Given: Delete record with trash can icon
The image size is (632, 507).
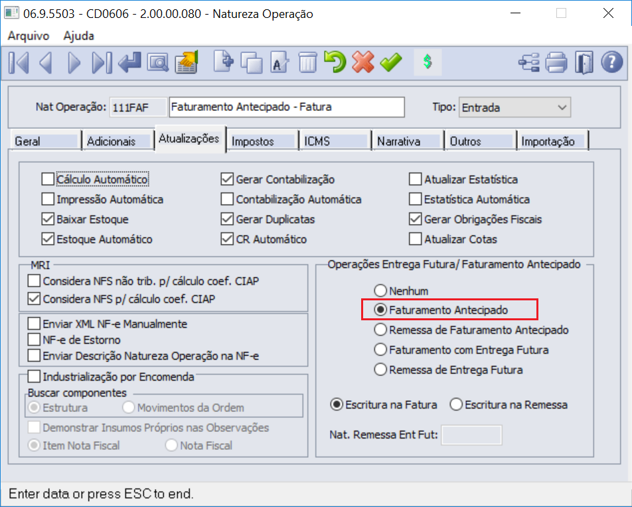Looking at the screenshot, I should 307,63.
